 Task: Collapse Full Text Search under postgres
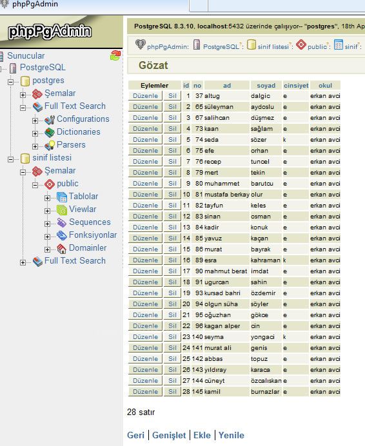23,108
